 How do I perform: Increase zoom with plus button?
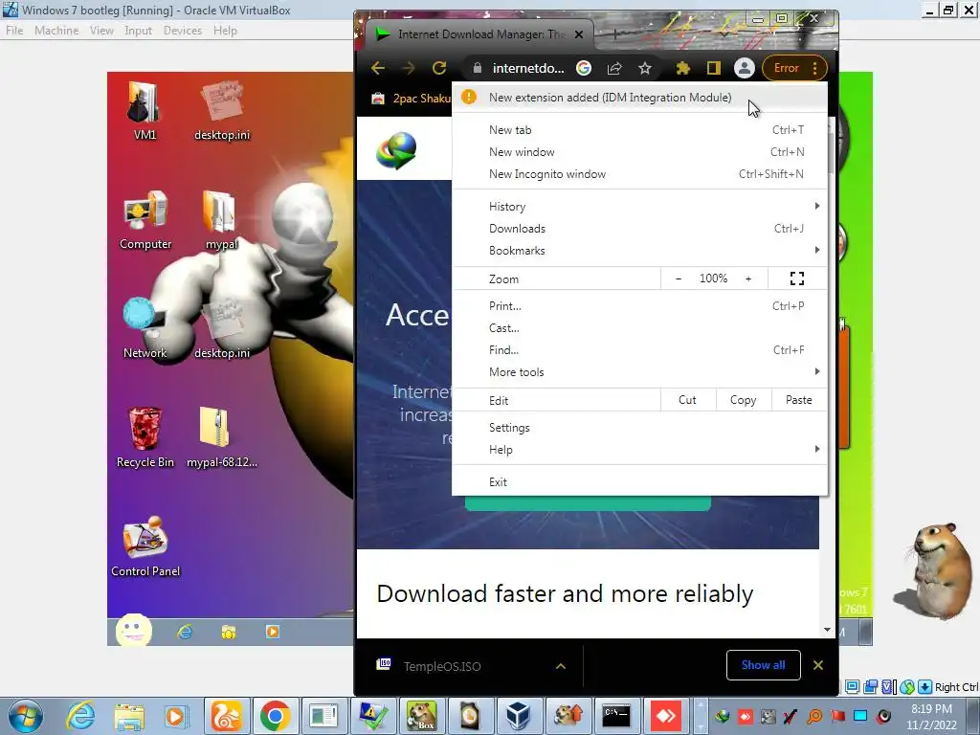[748, 278]
